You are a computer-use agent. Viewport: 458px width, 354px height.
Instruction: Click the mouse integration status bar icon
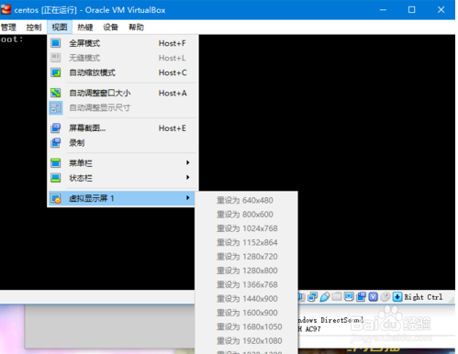click(385, 297)
